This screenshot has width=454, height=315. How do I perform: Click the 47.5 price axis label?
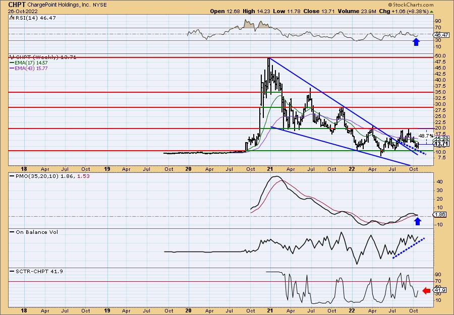[440, 62]
